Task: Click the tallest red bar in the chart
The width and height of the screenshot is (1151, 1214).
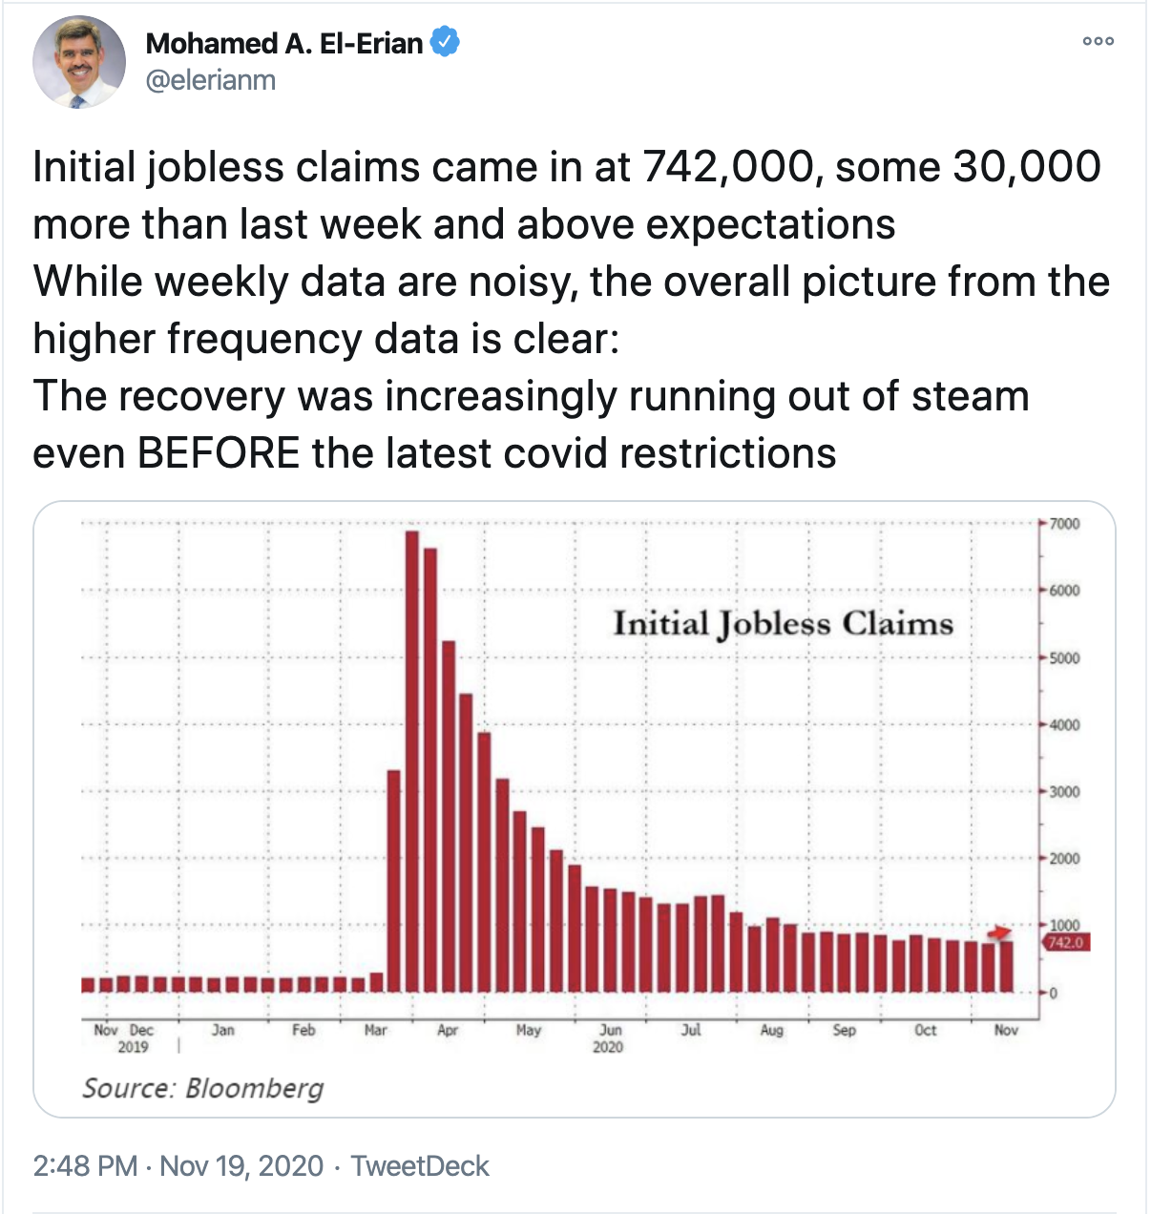Action: tap(412, 762)
